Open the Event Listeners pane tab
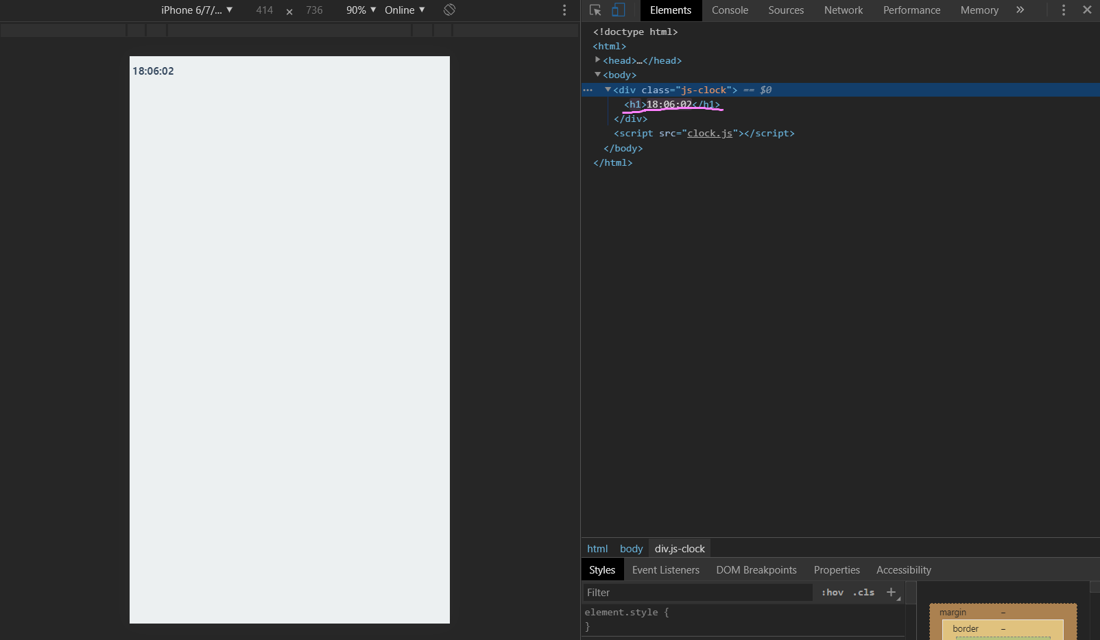Viewport: 1100px width, 640px height. (x=666, y=570)
